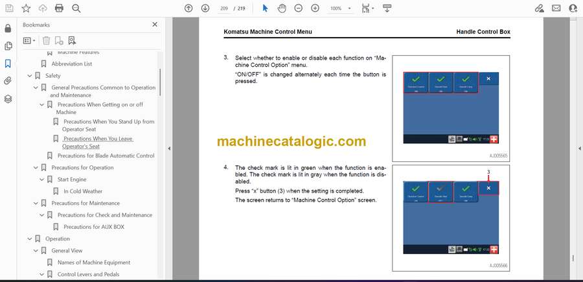Screen dimensions: 583x282
Task: Click the delete bookmark trash icon
Action: click(46, 41)
